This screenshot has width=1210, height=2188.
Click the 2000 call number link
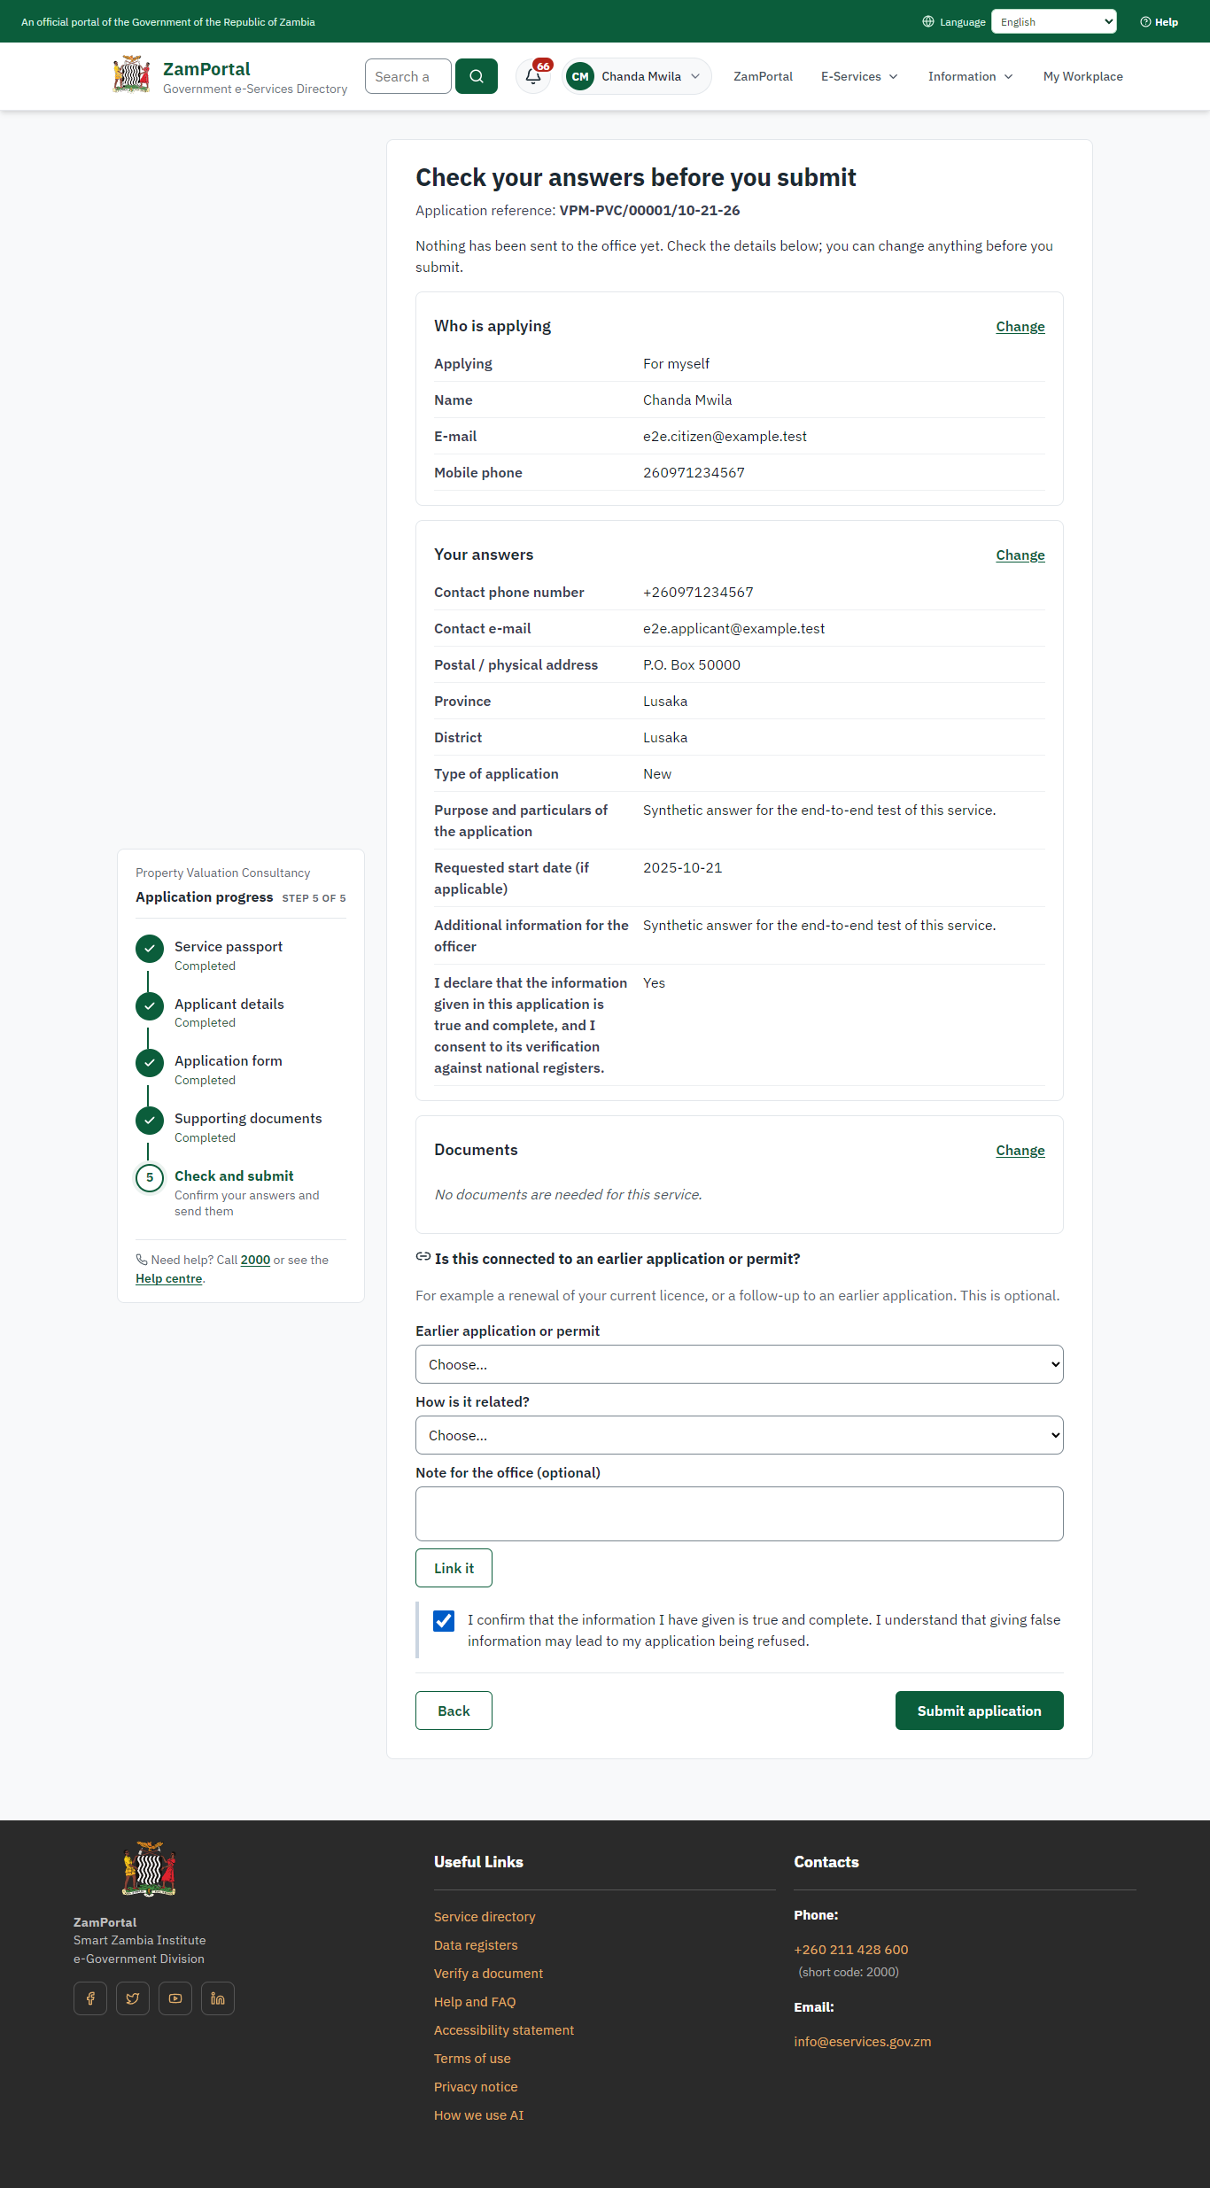[x=255, y=1260]
